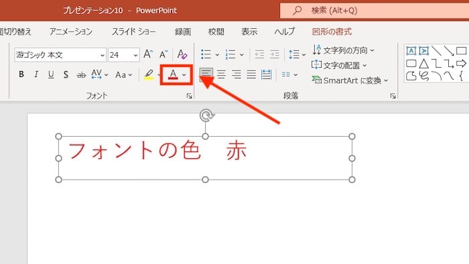Switch to スライド ショー tab
This screenshot has height=264, width=469.
point(134,31)
